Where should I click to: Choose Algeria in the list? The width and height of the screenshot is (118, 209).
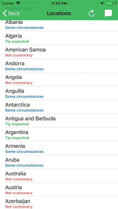[61, 38]
